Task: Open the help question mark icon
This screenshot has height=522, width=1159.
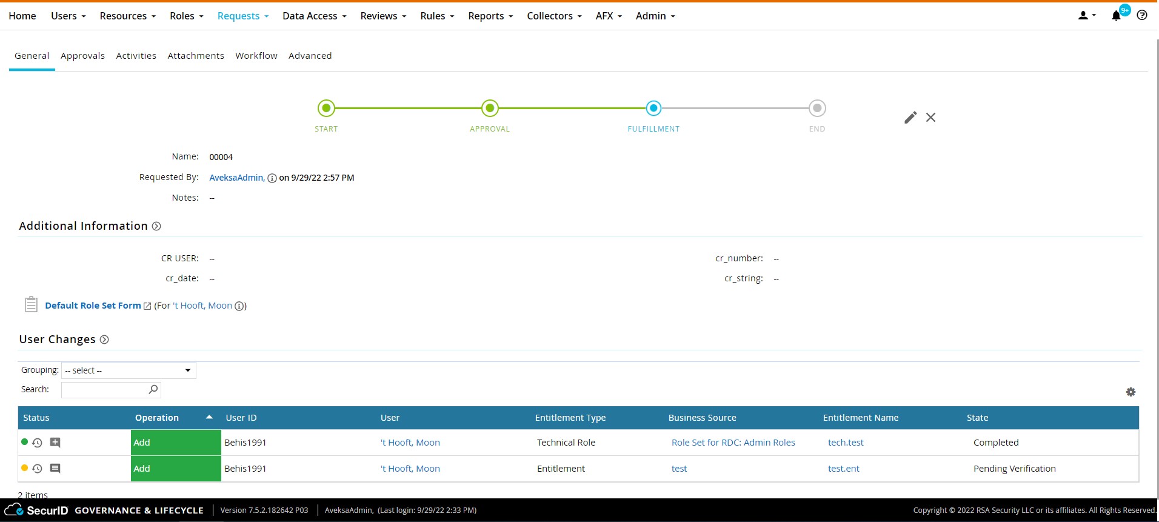Action: point(1142,15)
